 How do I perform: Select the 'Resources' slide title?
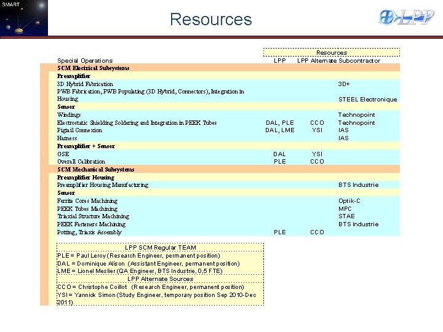(x=211, y=19)
